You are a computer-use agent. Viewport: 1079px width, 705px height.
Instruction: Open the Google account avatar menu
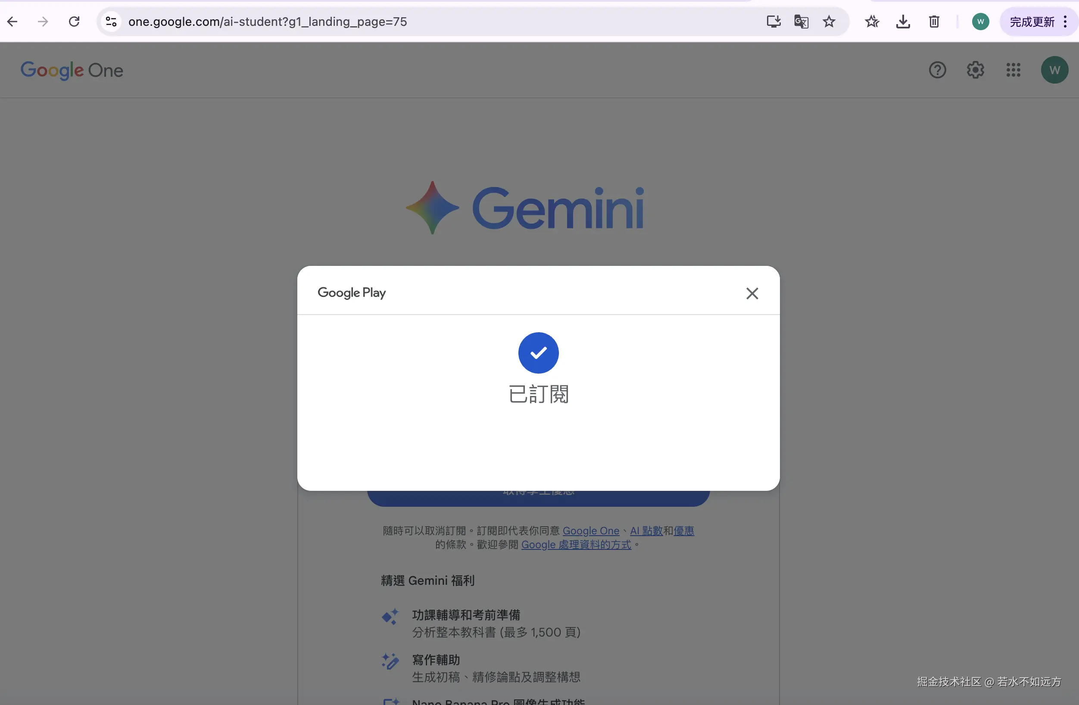1054,70
